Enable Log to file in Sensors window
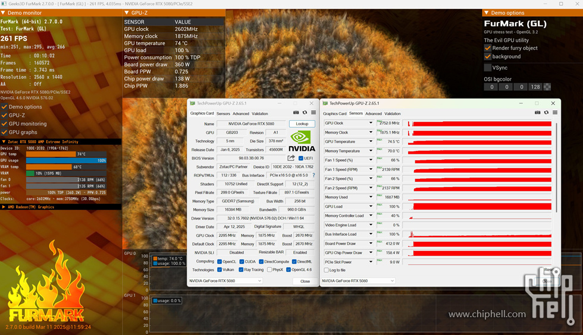Viewport: 583px width, 335px height. (x=327, y=270)
